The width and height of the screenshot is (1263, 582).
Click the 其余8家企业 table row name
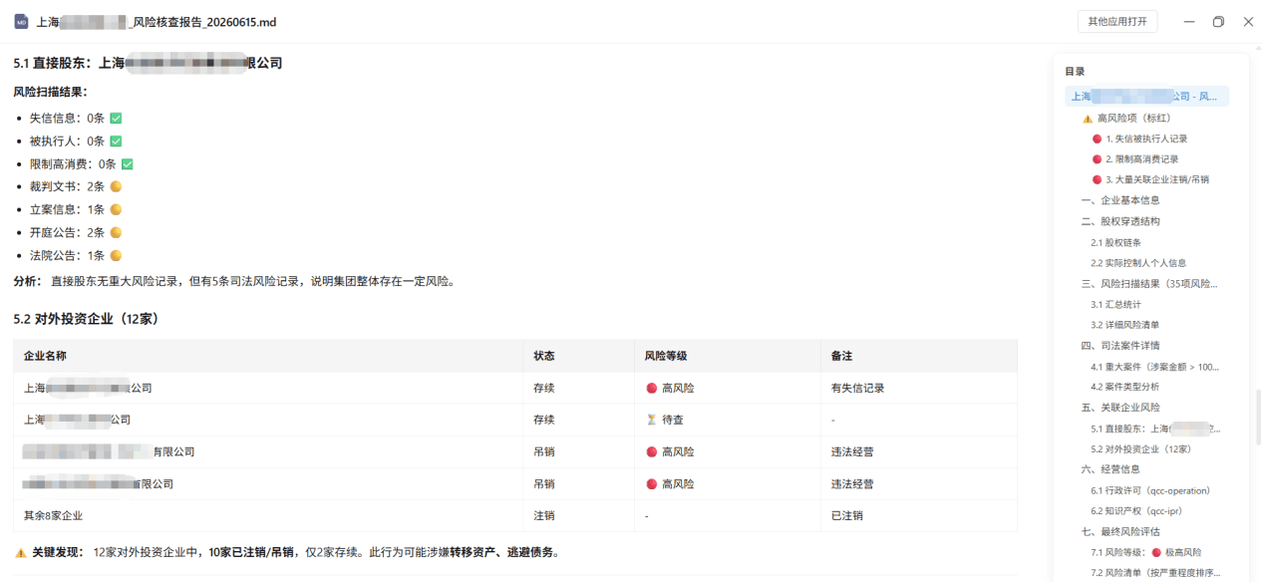coord(53,515)
